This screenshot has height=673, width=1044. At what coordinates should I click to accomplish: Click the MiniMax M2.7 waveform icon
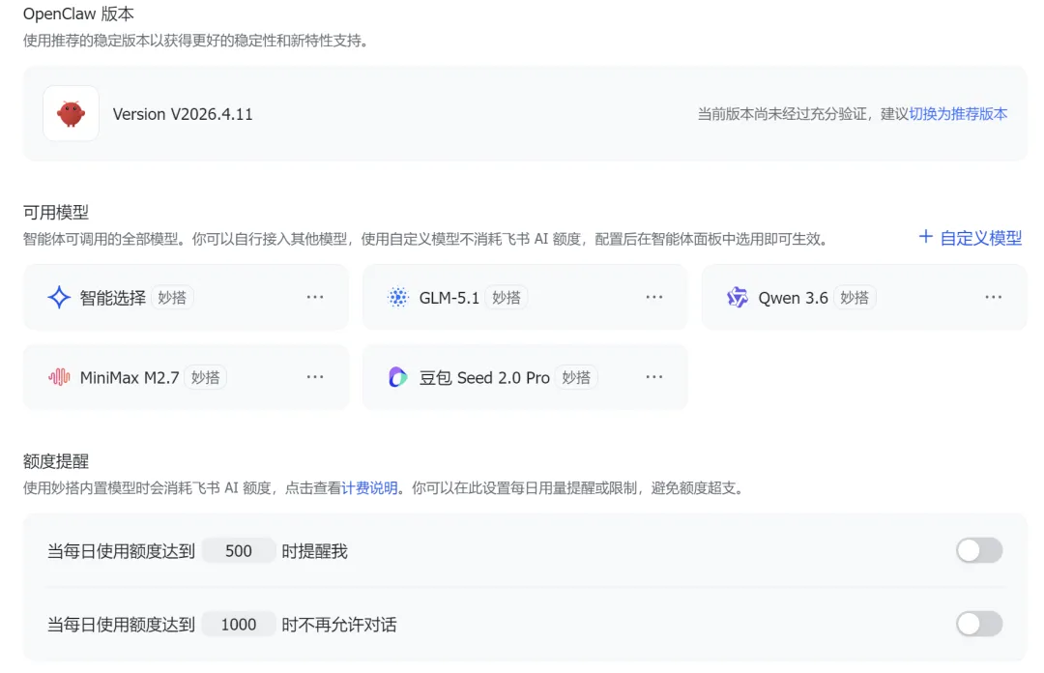click(x=59, y=377)
